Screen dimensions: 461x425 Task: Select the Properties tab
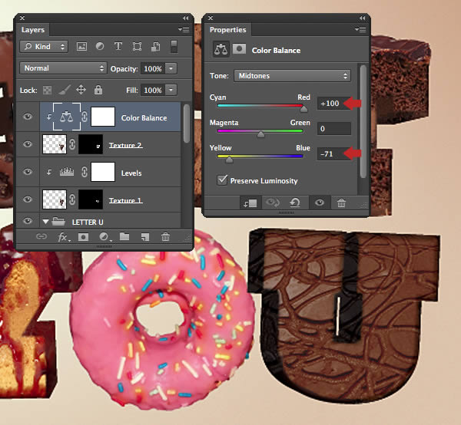228,30
